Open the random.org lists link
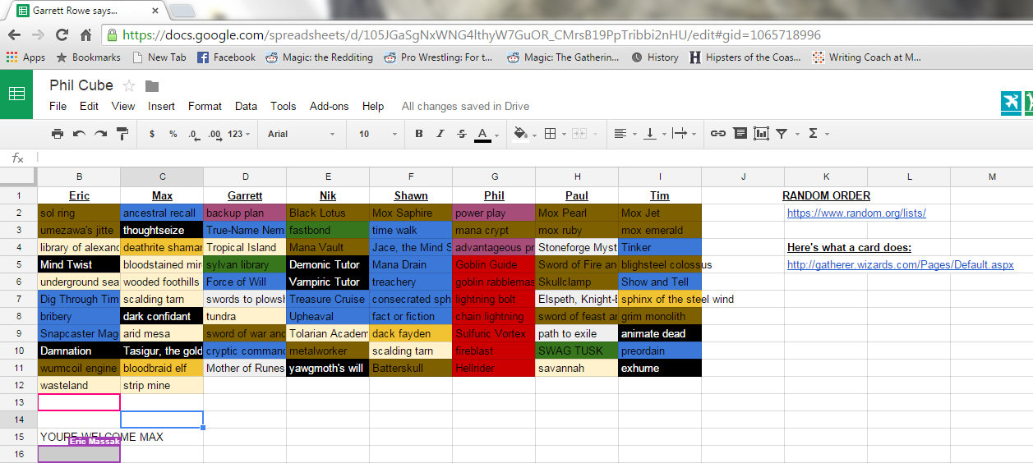The height and width of the screenshot is (463, 1033). coord(856,213)
